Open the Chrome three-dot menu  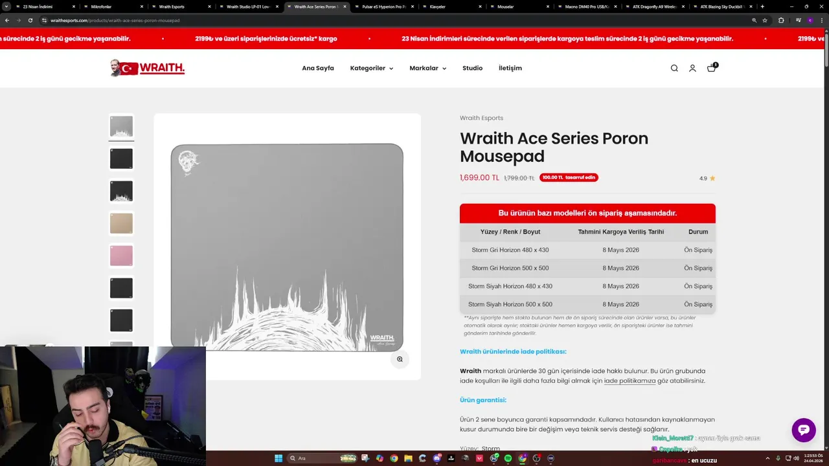821,20
